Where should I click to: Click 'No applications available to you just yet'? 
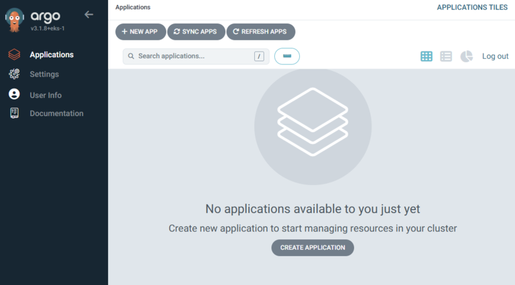313,209
